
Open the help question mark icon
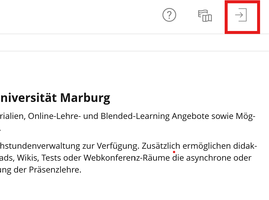pos(169,15)
